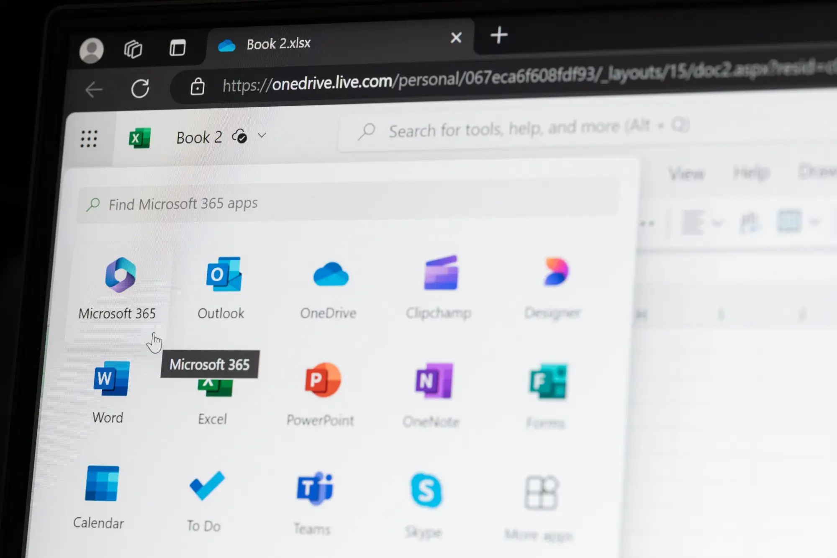The image size is (837, 558).
Task: Launch the To Do app
Action: (x=205, y=501)
